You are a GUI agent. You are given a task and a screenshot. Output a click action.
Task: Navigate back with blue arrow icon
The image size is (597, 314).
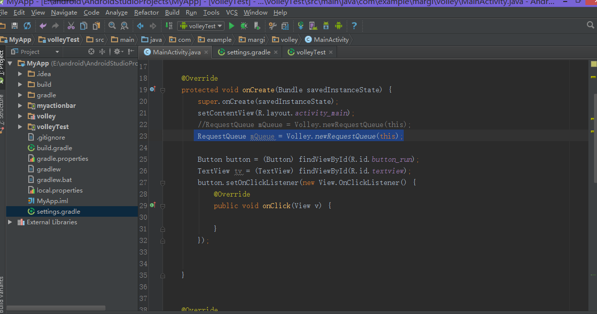pyautogui.click(x=140, y=26)
